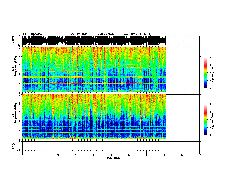
Task: Click the "Time (min)" x-axis label
Action: click(114, 158)
